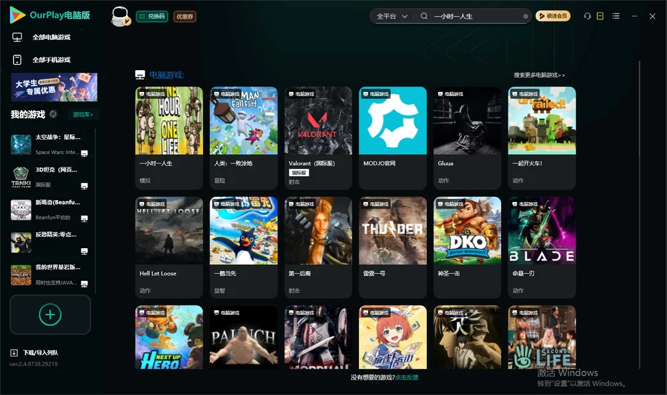Screen dimensions: 667x395
Task: Open the 第一后裔 game card
Action: coord(318,248)
